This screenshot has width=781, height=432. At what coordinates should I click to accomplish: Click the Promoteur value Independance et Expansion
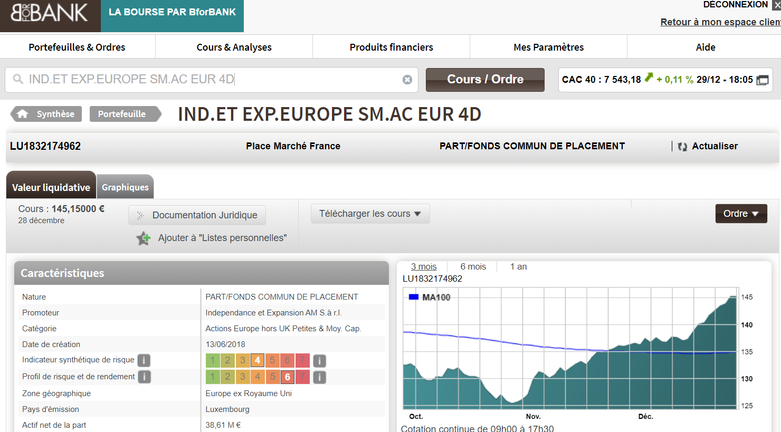pos(274,313)
